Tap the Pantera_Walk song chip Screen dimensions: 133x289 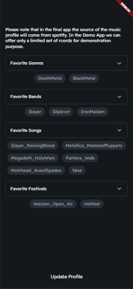[80, 158]
